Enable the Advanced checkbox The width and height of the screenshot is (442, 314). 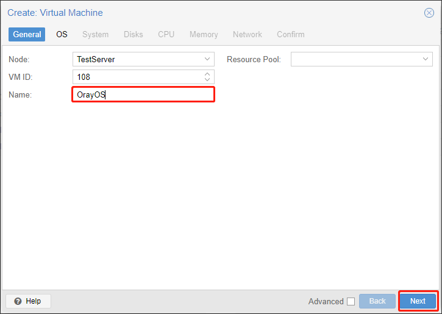tap(351, 301)
